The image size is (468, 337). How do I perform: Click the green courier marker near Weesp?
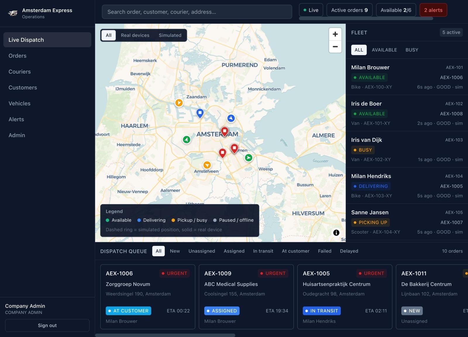[249, 158]
